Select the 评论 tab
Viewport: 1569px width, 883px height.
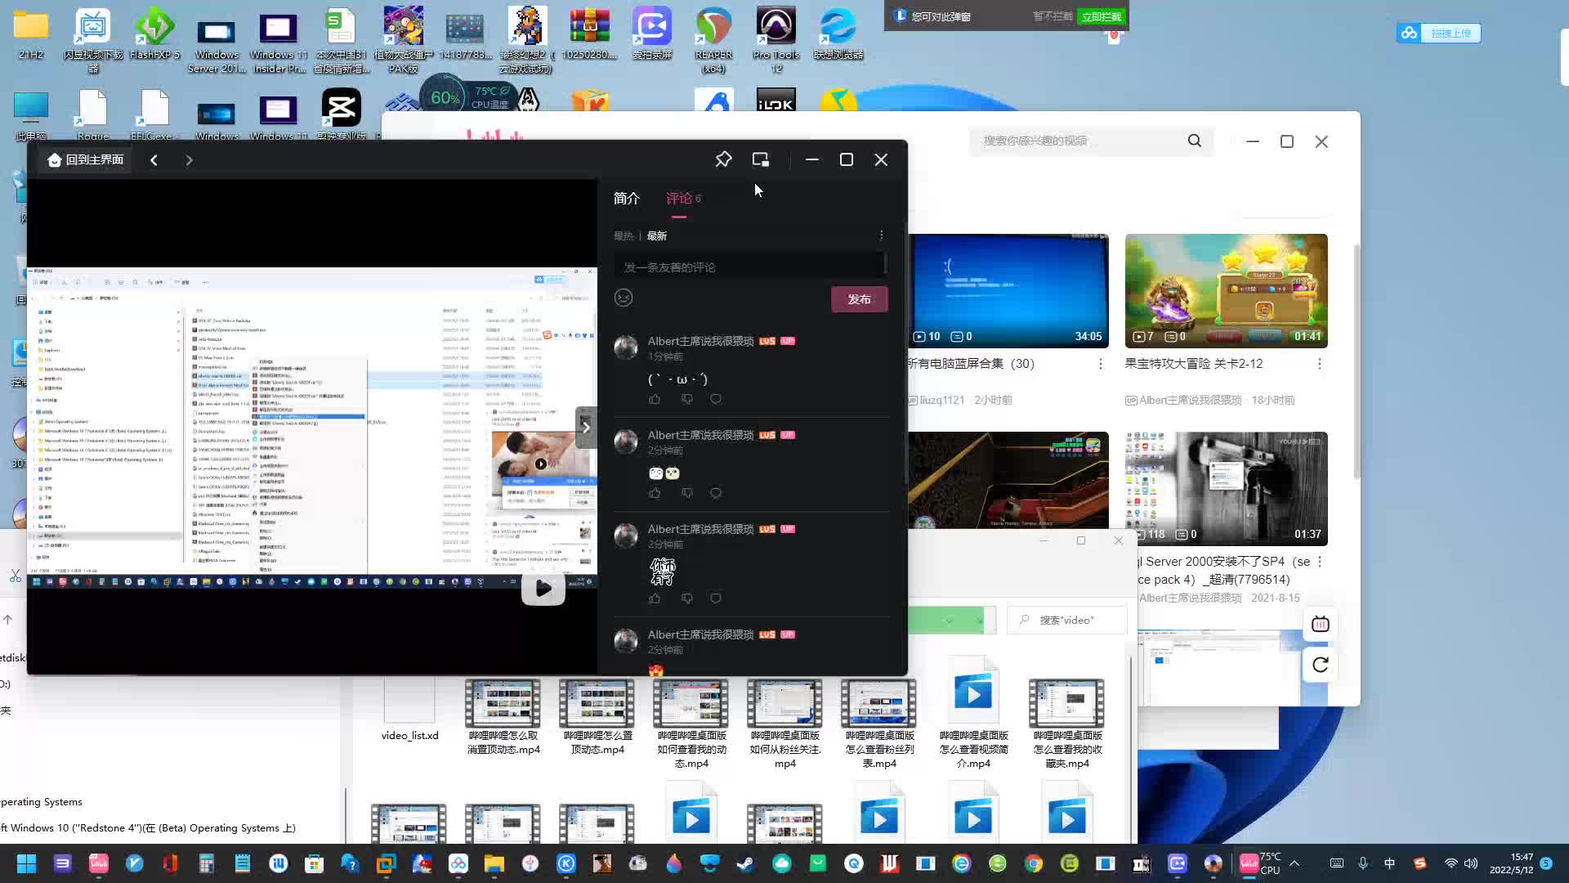679,198
